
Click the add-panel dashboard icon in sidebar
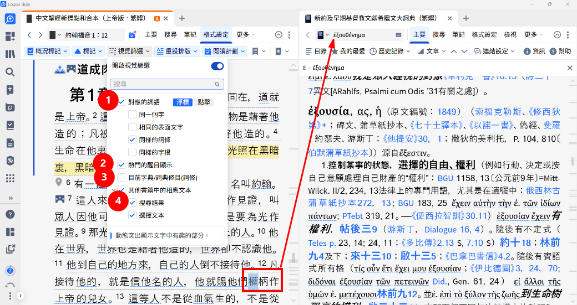tap(10, 37)
